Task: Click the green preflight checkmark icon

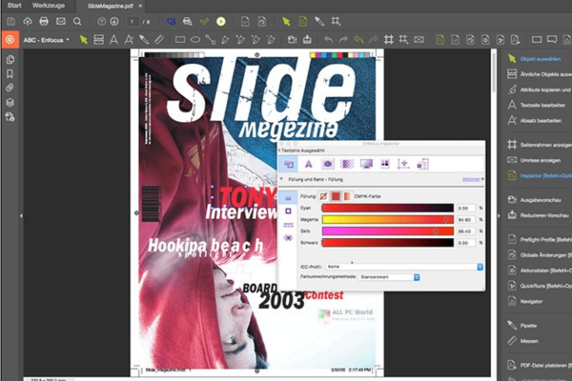Action: pyautogui.click(x=204, y=22)
